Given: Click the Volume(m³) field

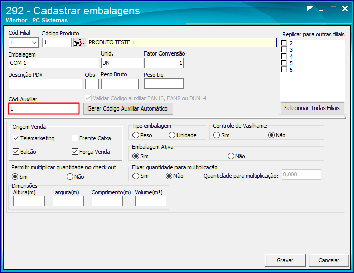Looking at the screenshot, I should tap(151, 201).
